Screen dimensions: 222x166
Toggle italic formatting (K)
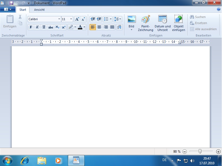point(37,27)
